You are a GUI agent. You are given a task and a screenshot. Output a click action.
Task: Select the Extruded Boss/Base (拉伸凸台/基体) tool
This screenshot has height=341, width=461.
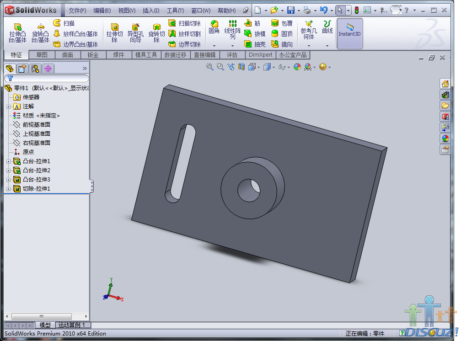(16, 33)
